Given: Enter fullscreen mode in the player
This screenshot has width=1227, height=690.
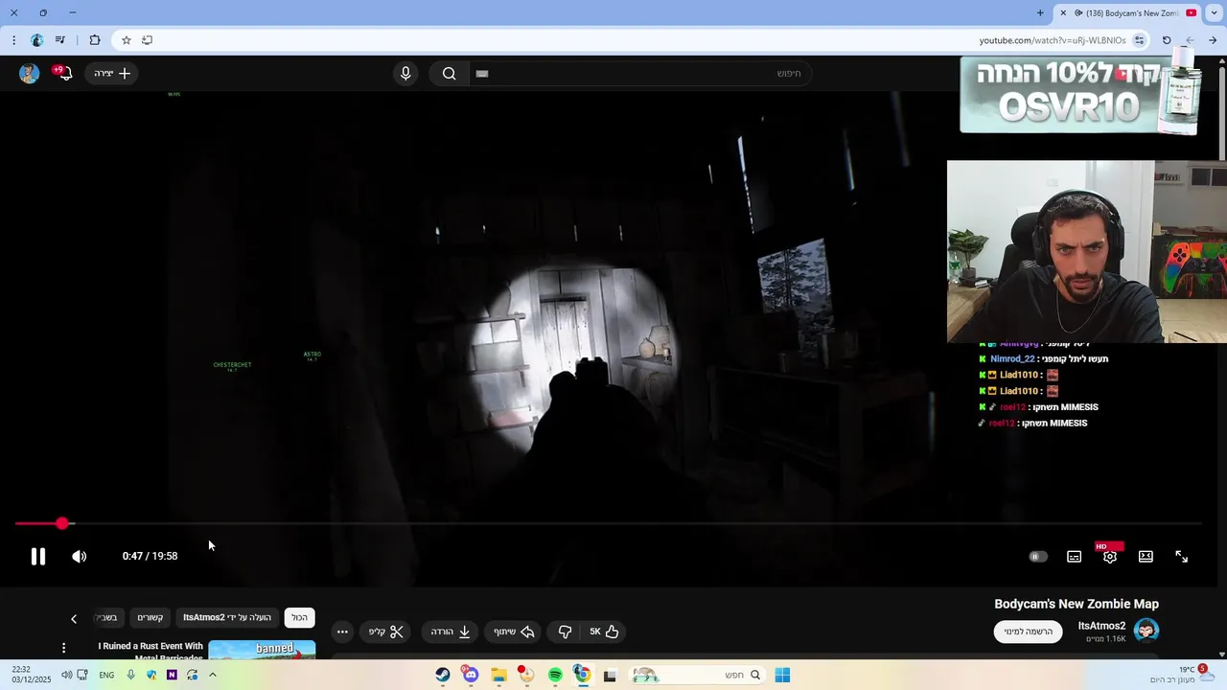Looking at the screenshot, I should [1182, 557].
